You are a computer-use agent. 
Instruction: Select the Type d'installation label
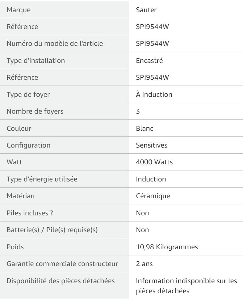click(x=36, y=60)
